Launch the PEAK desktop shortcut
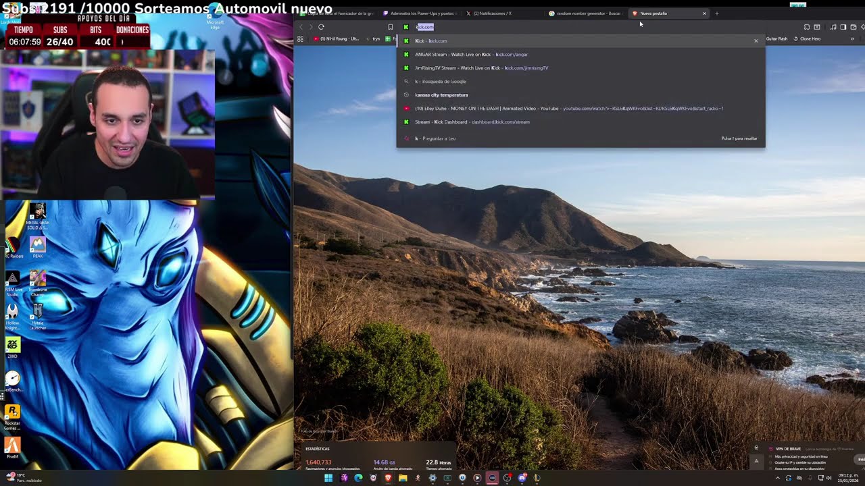Image resolution: width=865 pixels, height=486 pixels. 38,246
